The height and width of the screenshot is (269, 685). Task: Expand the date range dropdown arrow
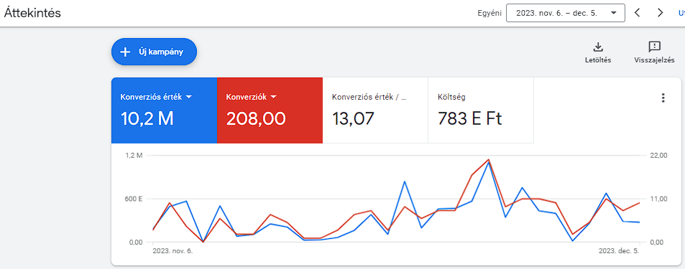tap(614, 13)
